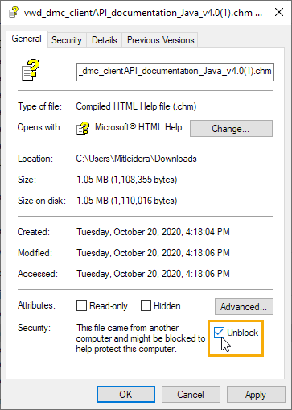Switch to the General tab

coord(27,39)
